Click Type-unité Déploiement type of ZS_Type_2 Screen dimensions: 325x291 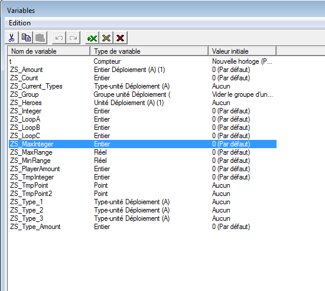point(132,210)
